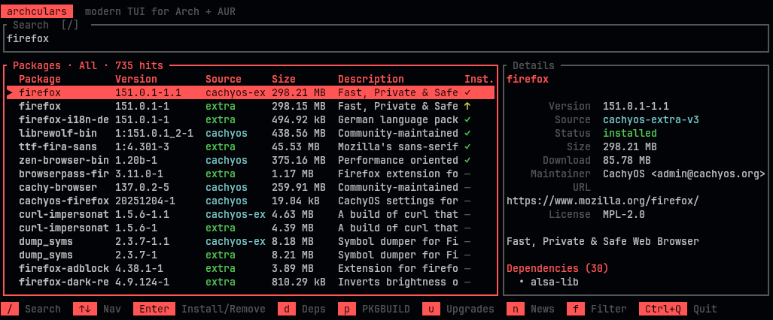Click the archculars title badge

38,11
